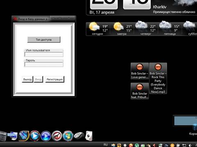Open the network computers dock icon
The image size is (197, 147).
point(13,136)
